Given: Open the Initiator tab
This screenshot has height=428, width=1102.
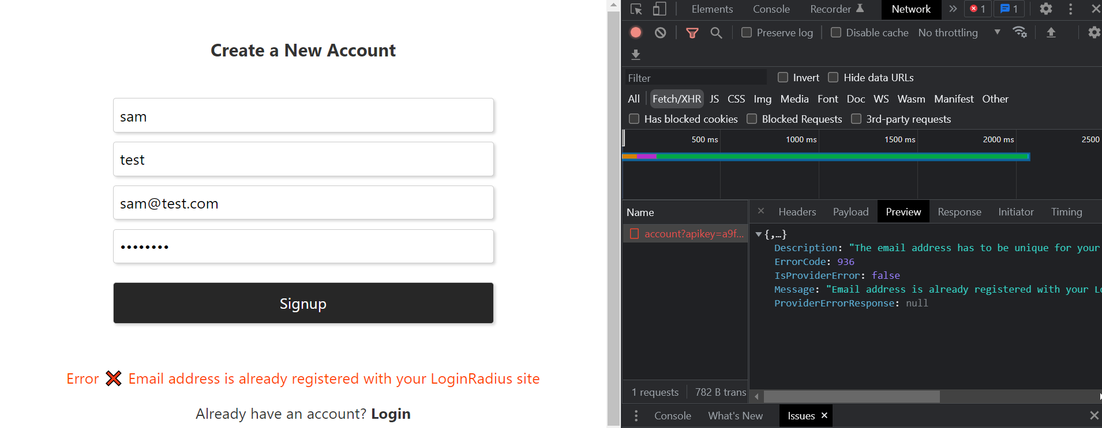Looking at the screenshot, I should point(1016,212).
